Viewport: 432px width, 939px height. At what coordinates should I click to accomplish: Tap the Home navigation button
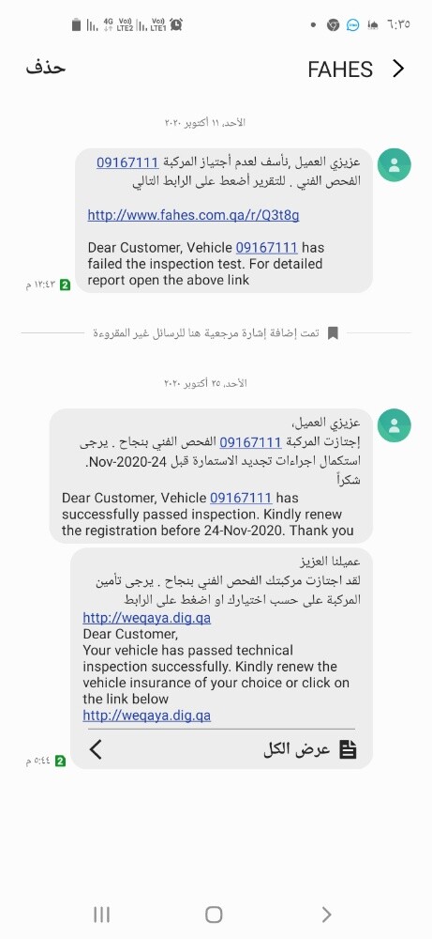click(214, 915)
